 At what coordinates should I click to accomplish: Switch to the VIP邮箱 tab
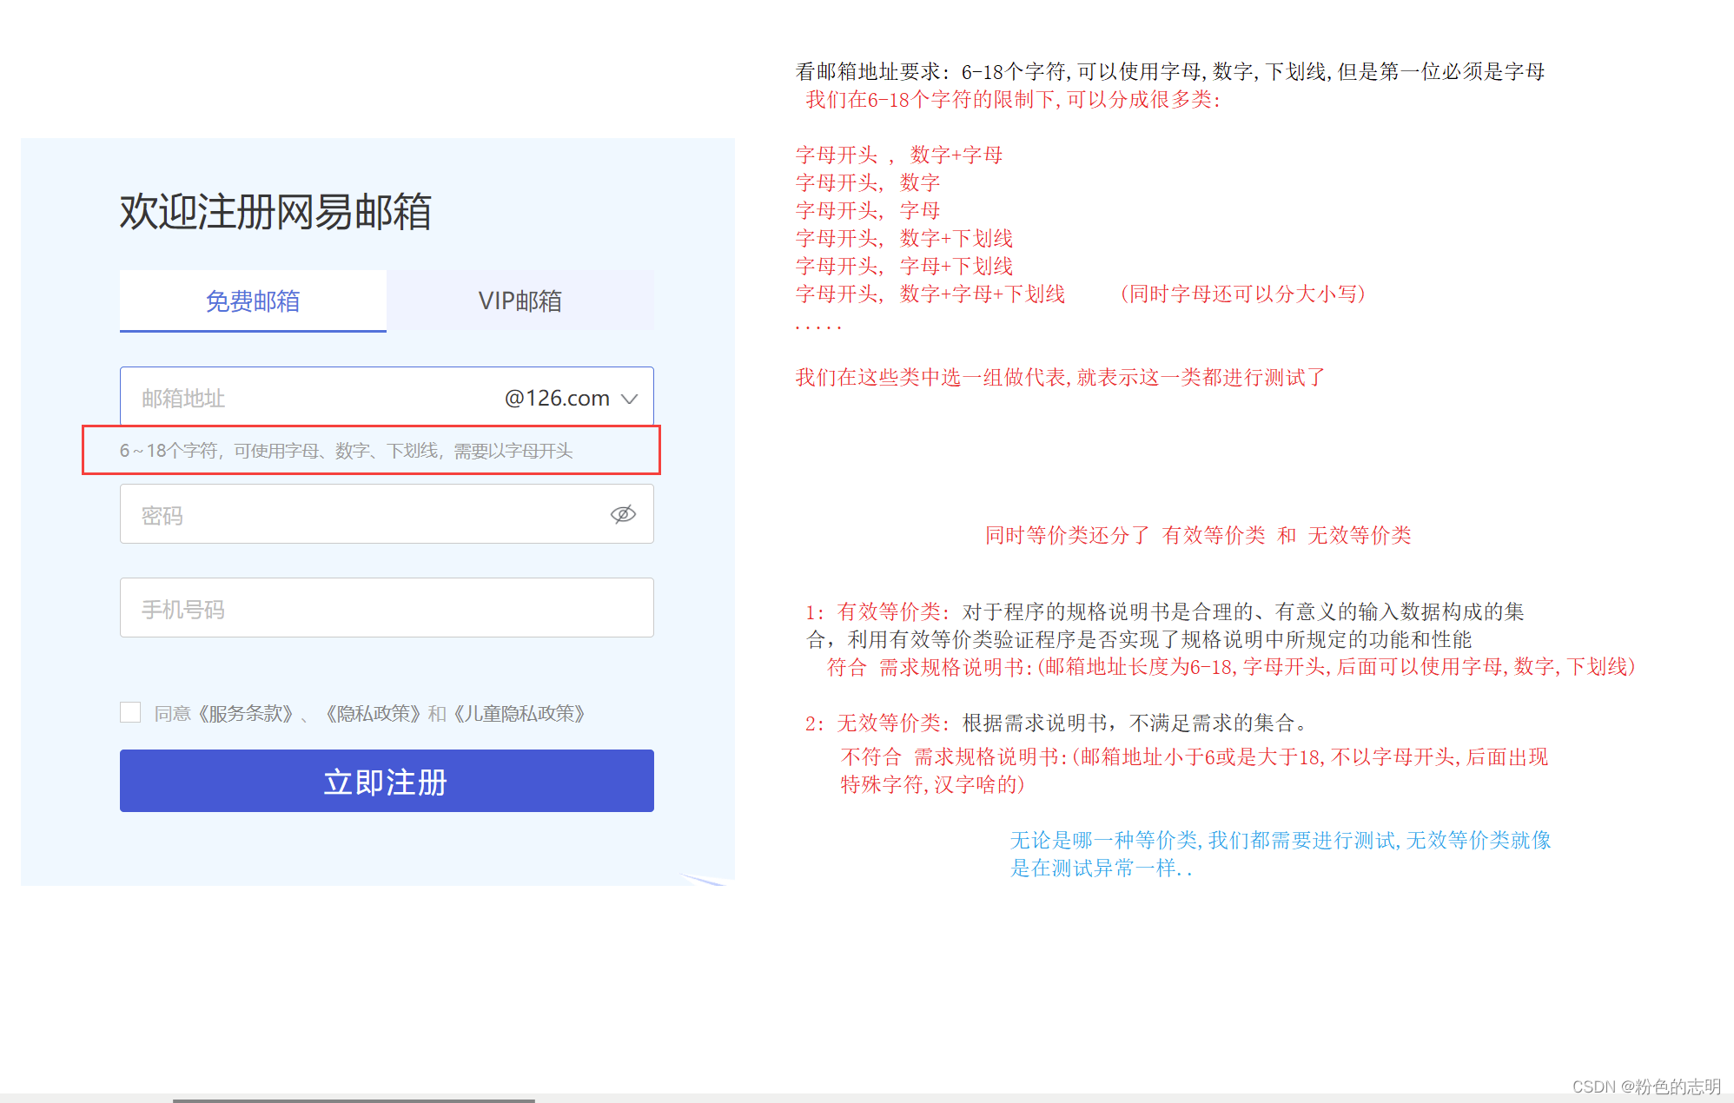[x=520, y=301]
